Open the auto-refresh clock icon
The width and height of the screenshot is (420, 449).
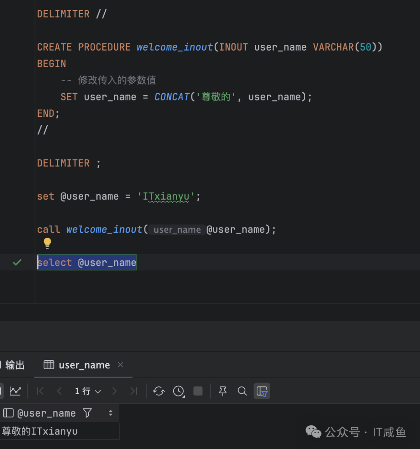coord(179,391)
